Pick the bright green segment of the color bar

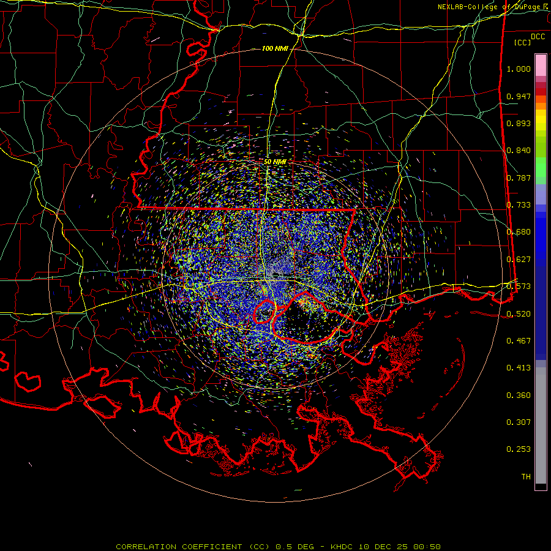pos(541,167)
